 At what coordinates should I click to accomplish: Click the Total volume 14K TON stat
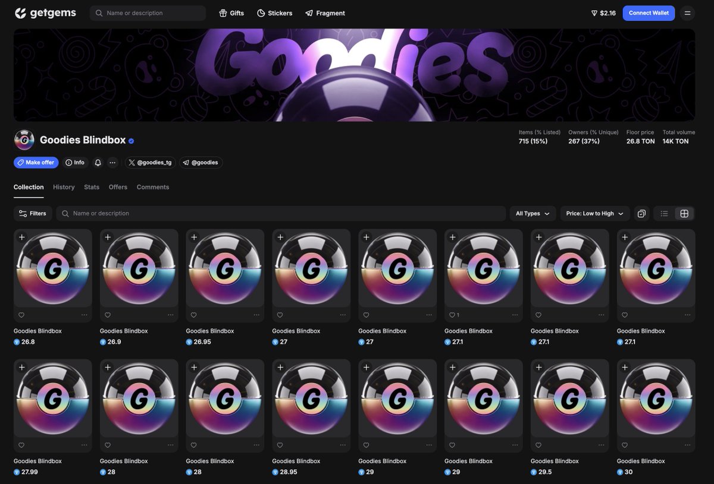(x=679, y=137)
